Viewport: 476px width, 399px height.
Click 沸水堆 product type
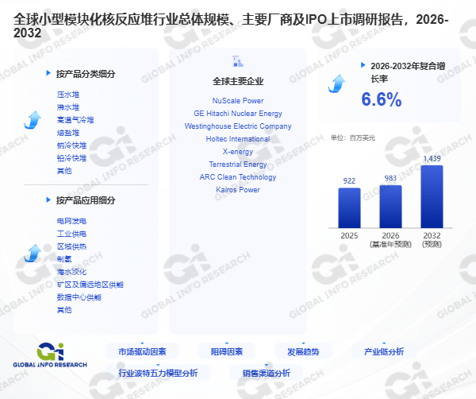tap(68, 107)
